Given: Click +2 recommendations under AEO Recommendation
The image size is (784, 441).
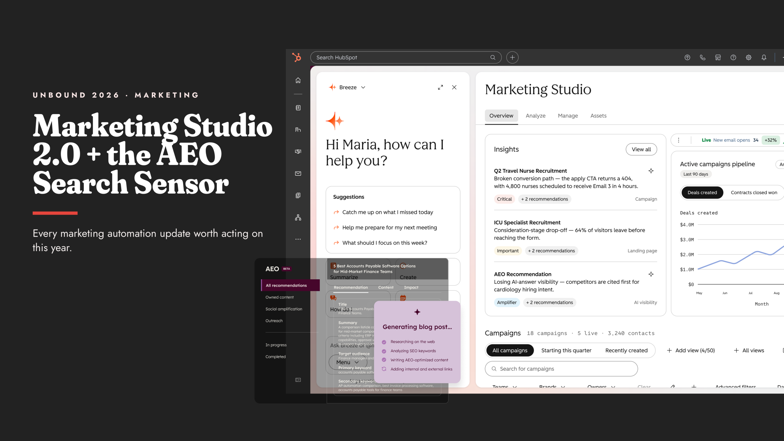Looking at the screenshot, I should point(549,303).
